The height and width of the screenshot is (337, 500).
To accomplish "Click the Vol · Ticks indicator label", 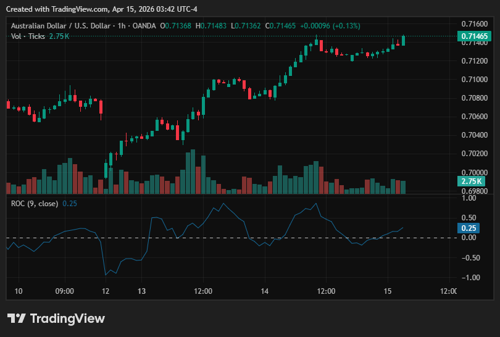I will [x=28, y=36].
